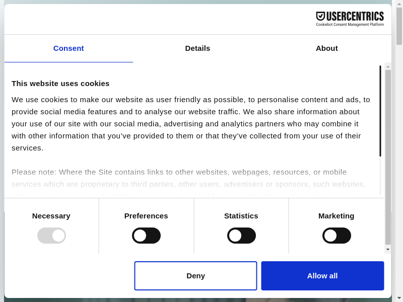Click the Allow all button
Viewport: 403px width, 302px height.
322,276
